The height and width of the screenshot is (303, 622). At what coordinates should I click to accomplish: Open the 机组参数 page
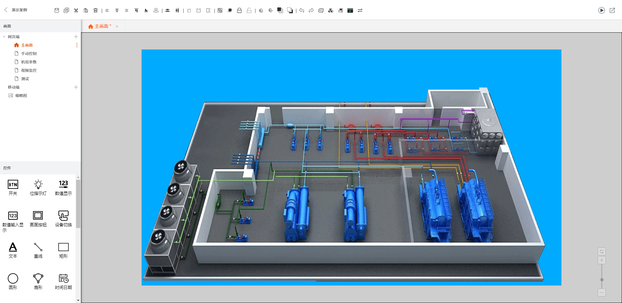(29, 62)
